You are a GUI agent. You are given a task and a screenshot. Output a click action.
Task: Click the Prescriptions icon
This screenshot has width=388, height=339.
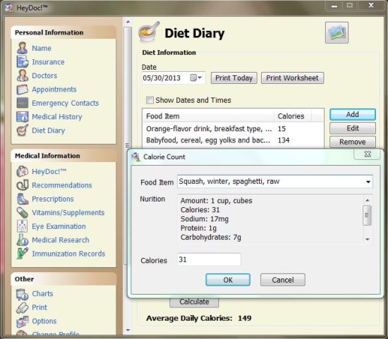click(23, 199)
